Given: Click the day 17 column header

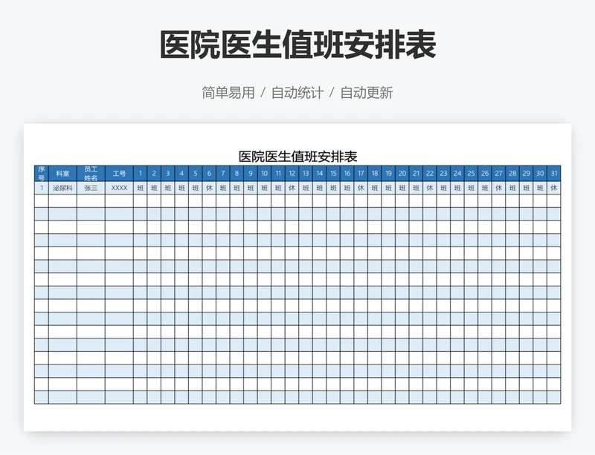Looking at the screenshot, I should coord(361,174).
